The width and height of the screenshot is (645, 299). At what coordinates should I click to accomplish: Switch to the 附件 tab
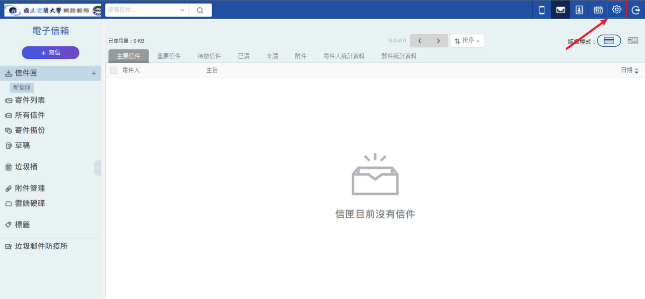click(301, 56)
